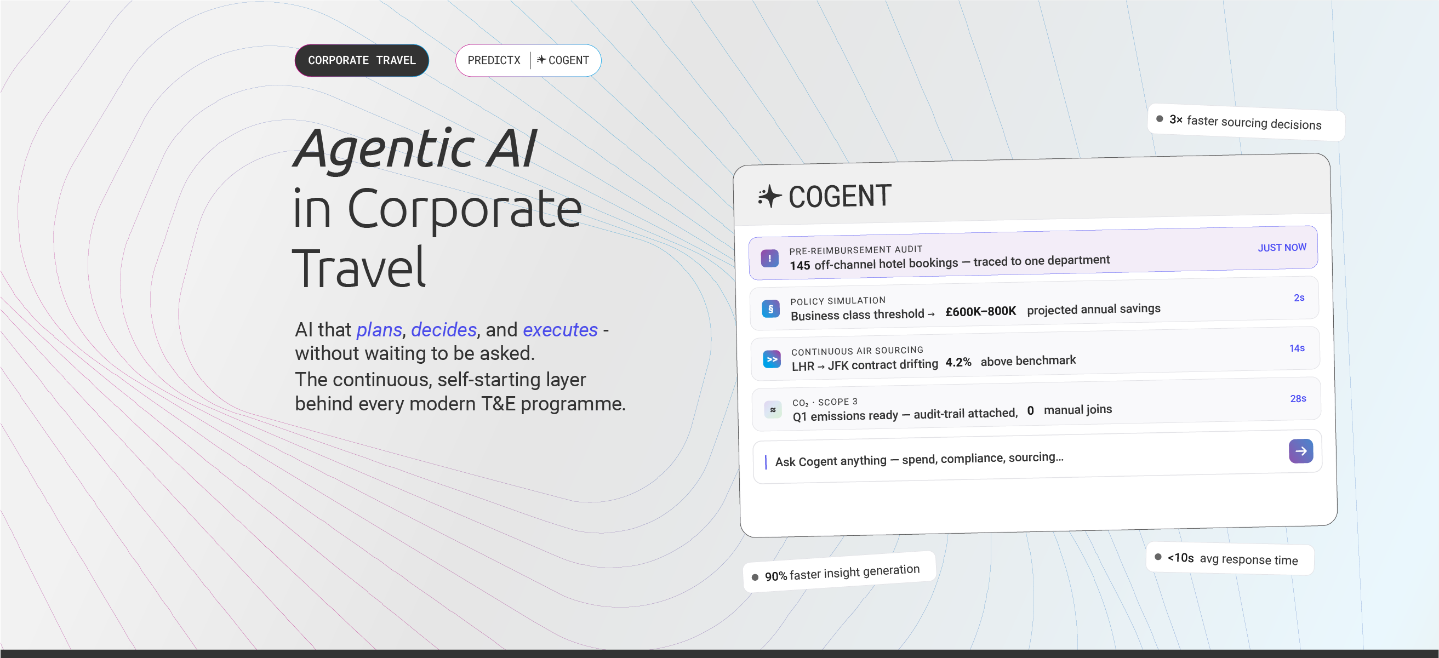Image resolution: width=1439 pixels, height=658 pixels.
Task: Click the sparkle icon in the Predictx Cogent badge
Action: point(541,59)
